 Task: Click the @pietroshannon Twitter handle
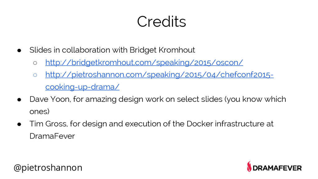[48, 168]
